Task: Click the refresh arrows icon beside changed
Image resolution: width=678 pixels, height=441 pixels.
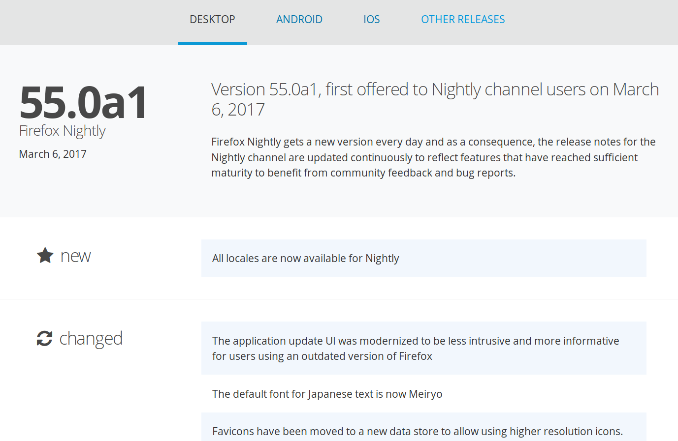Action: [44, 338]
